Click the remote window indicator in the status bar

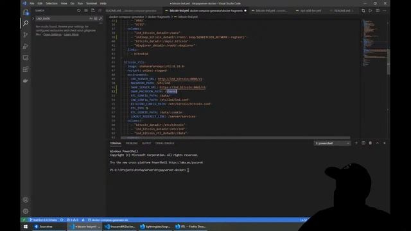(x=24, y=219)
